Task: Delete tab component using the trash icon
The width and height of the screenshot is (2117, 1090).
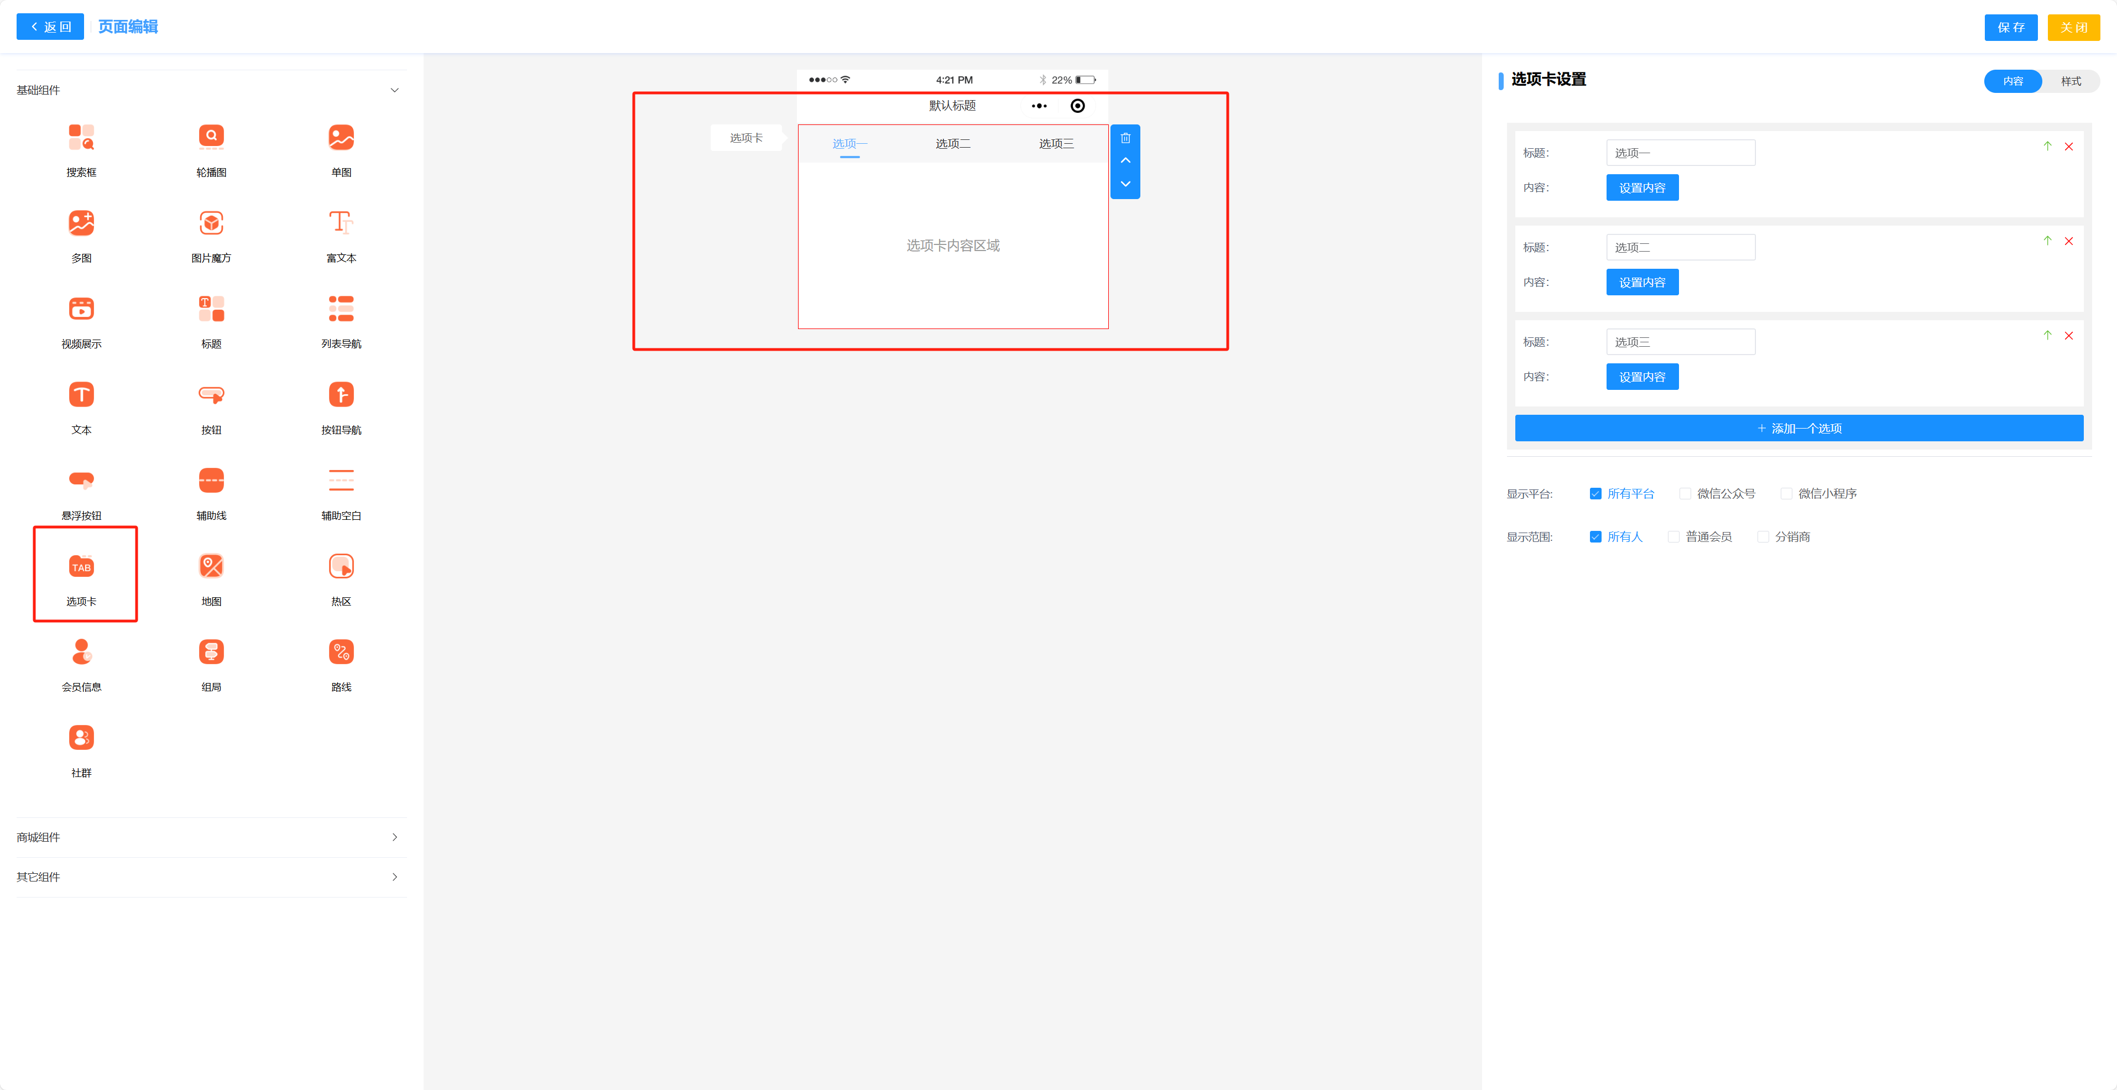Action: click(1125, 138)
